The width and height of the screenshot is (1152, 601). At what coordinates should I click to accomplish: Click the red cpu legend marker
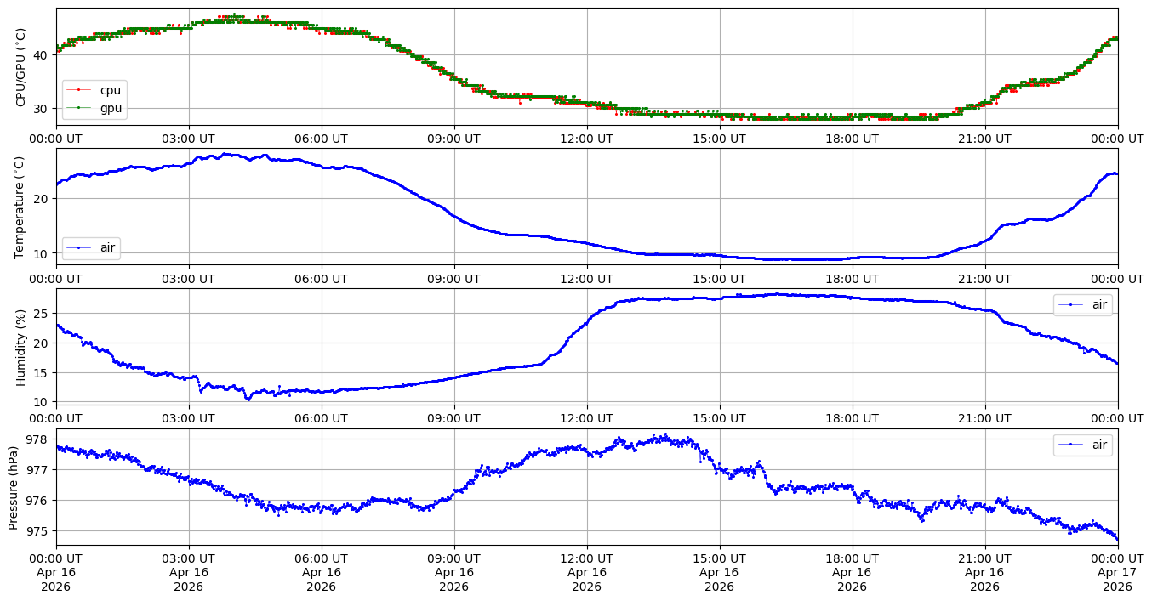(79, 90)
